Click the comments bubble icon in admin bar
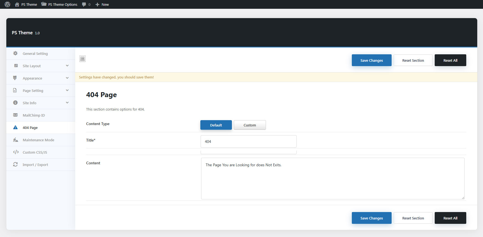 pyautogui.click(x=84, y=4)
